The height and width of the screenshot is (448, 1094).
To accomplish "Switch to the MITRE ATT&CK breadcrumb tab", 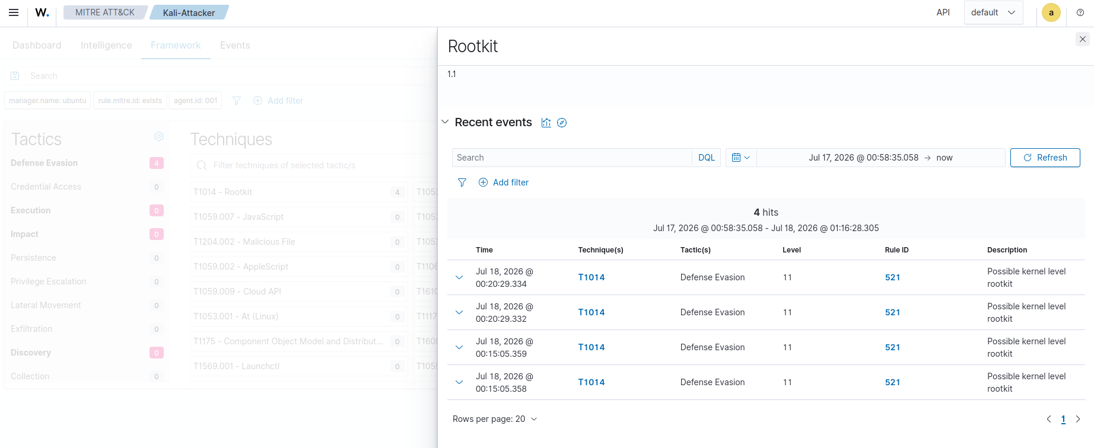I will click(105, 12).
